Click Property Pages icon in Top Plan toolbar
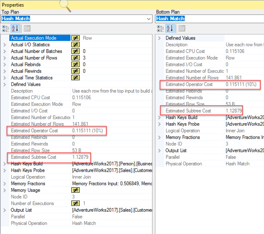Image resolution: width=264 pixels, height=234 pixels. pos(27,28)
